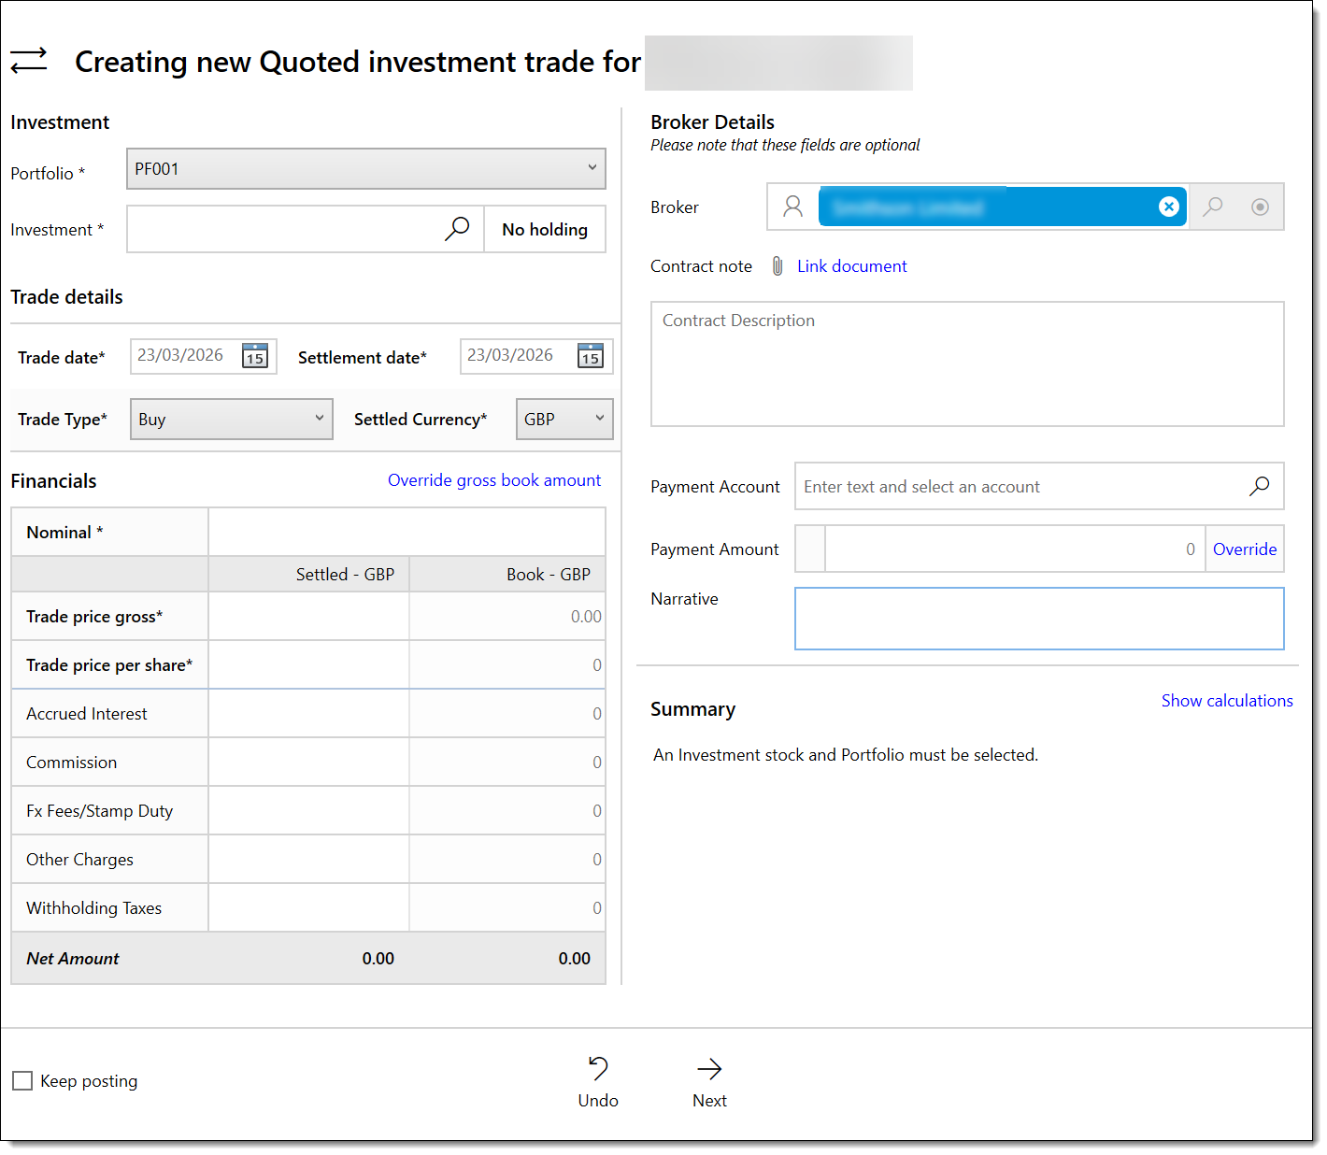Open the Settlement date calendar picker
Viewport: 1327px width, 1155px height.
[591, 356]
